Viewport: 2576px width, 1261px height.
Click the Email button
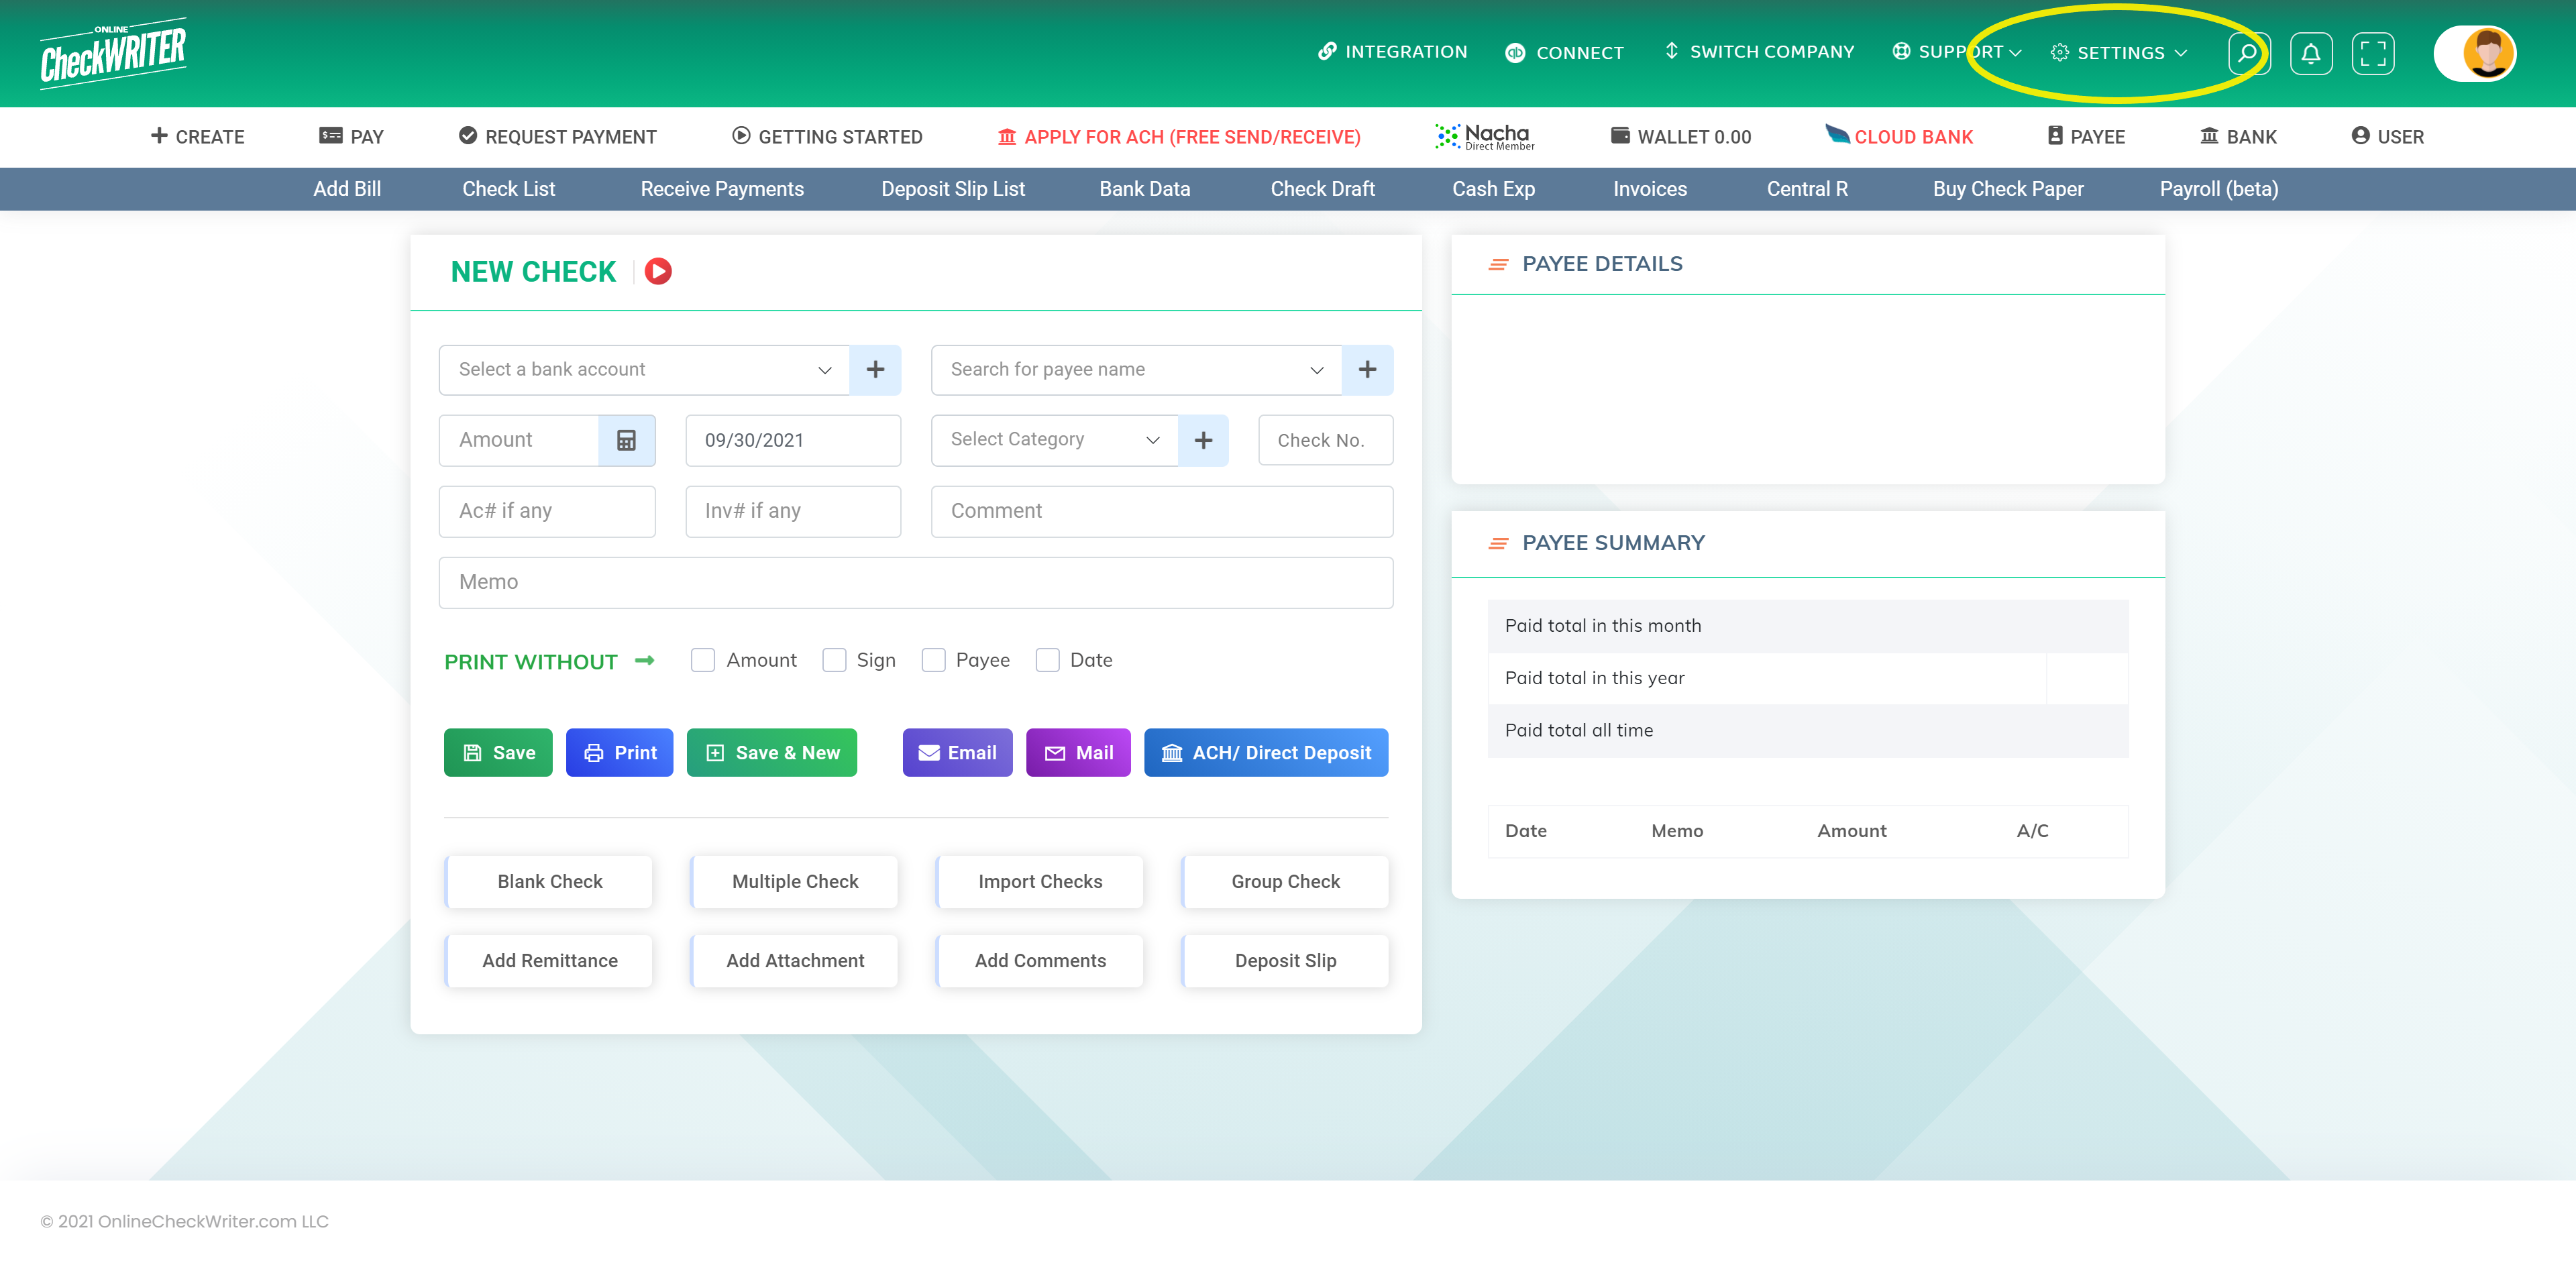click(957, 752)
